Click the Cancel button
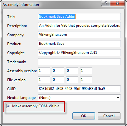 click(109, 116)
